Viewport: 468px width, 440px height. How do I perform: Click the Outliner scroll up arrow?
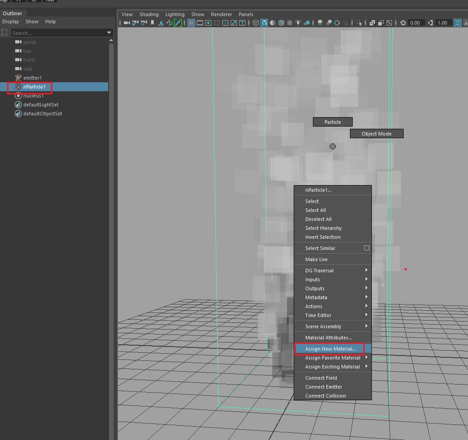[x=111, y=40]
